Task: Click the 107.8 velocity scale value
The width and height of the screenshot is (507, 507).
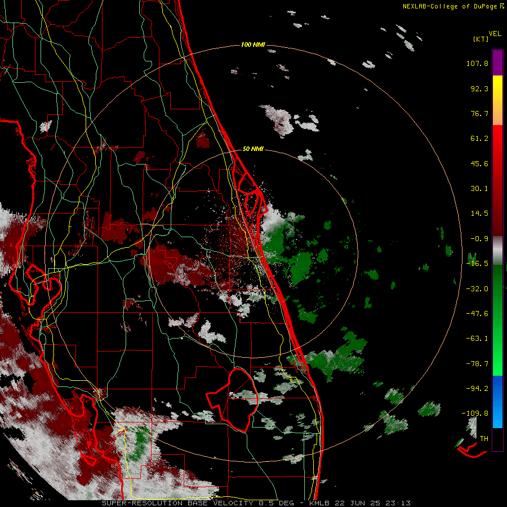Action: tap(477, 64)
